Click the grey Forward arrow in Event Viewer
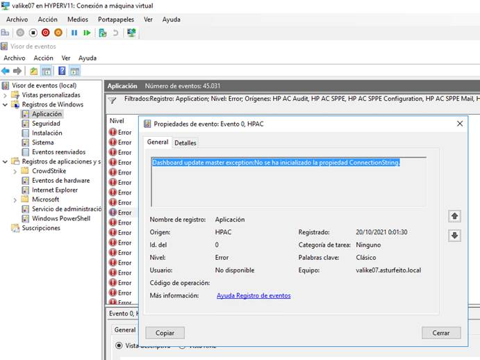This screenshot has height=360, width=480. (17, 71)
